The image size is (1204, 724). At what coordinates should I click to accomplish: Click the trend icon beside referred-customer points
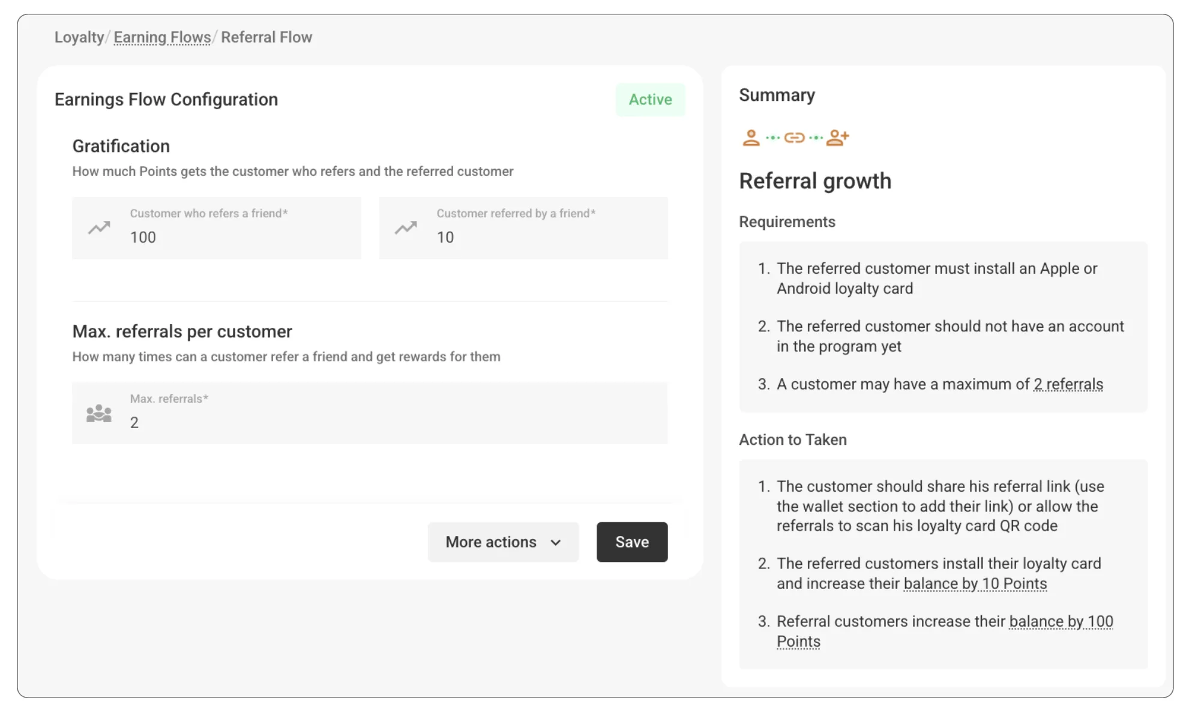pos(406,228)
